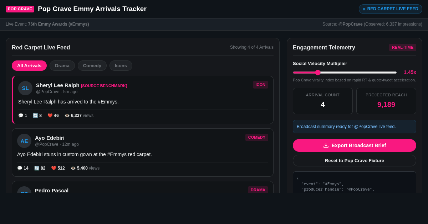Image resolution: width=428 pixels, height=224 pixels.
Task: Click the reply icon on Sheryl Lee Ralph post
Action: point(21,116)
